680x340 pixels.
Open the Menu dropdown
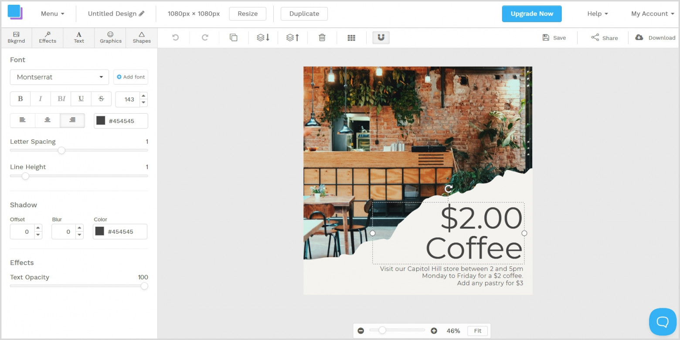52,13
